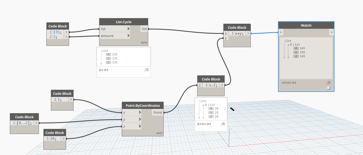Click the output arrow of the '[0..2];' Code Block
The width and height of the screenshot is (363, 155).
click(36, 123)
